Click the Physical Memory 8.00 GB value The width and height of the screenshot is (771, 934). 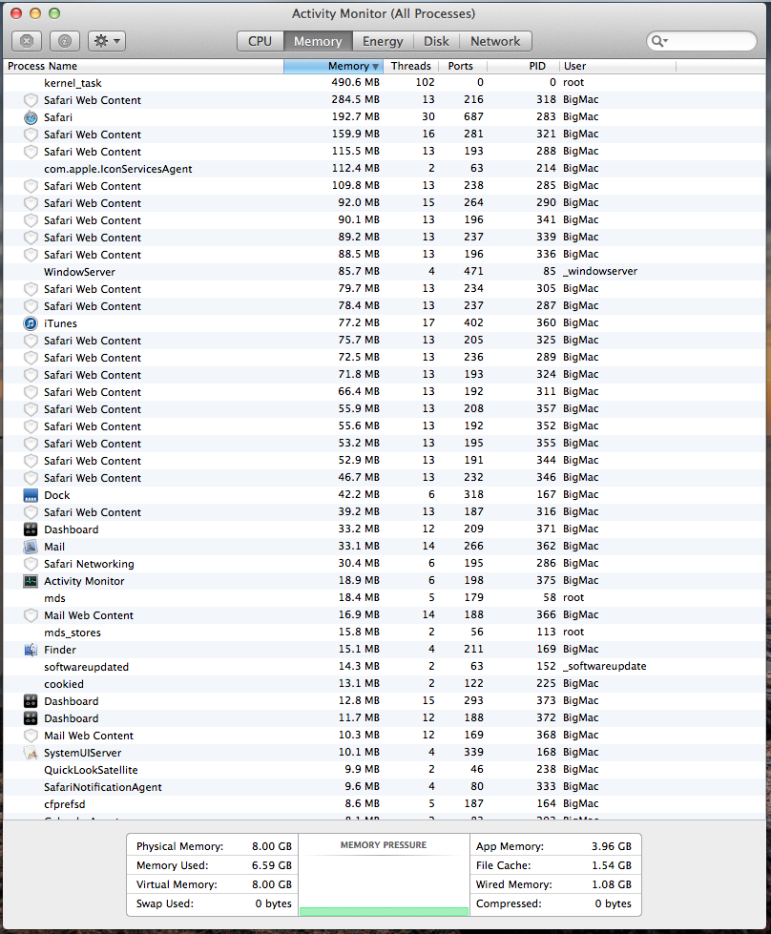[272, 846]
